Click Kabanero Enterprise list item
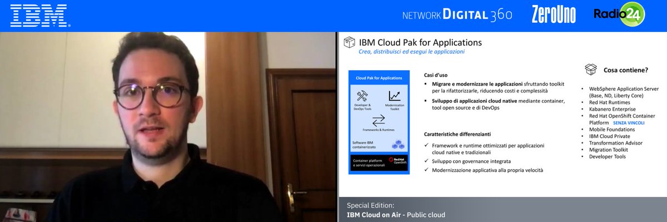Screen dimensions: 667x222 click(613, 109)
